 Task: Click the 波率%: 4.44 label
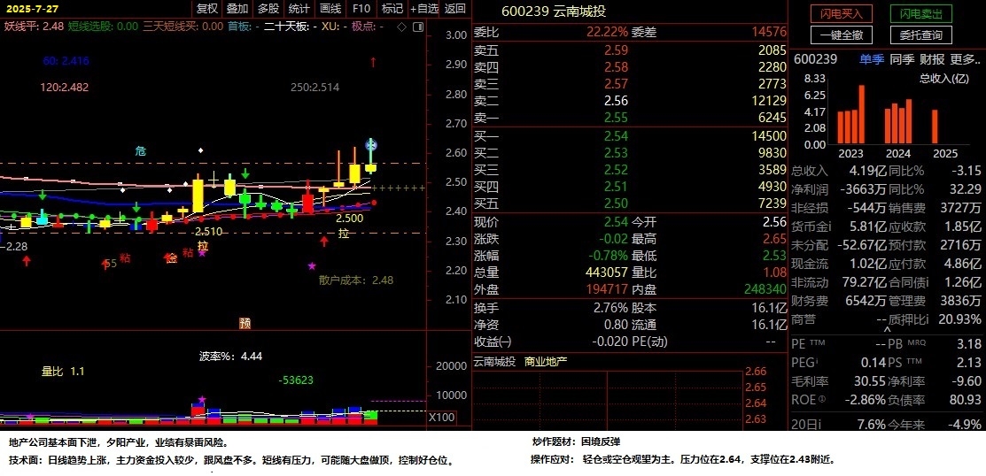click(x=231, y=356)
